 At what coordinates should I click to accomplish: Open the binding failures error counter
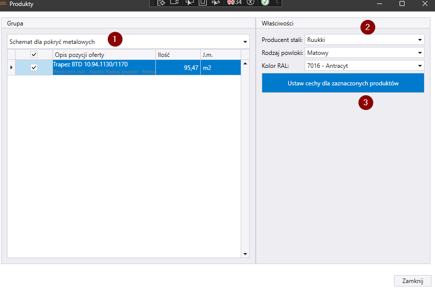[x=234, y=2]
